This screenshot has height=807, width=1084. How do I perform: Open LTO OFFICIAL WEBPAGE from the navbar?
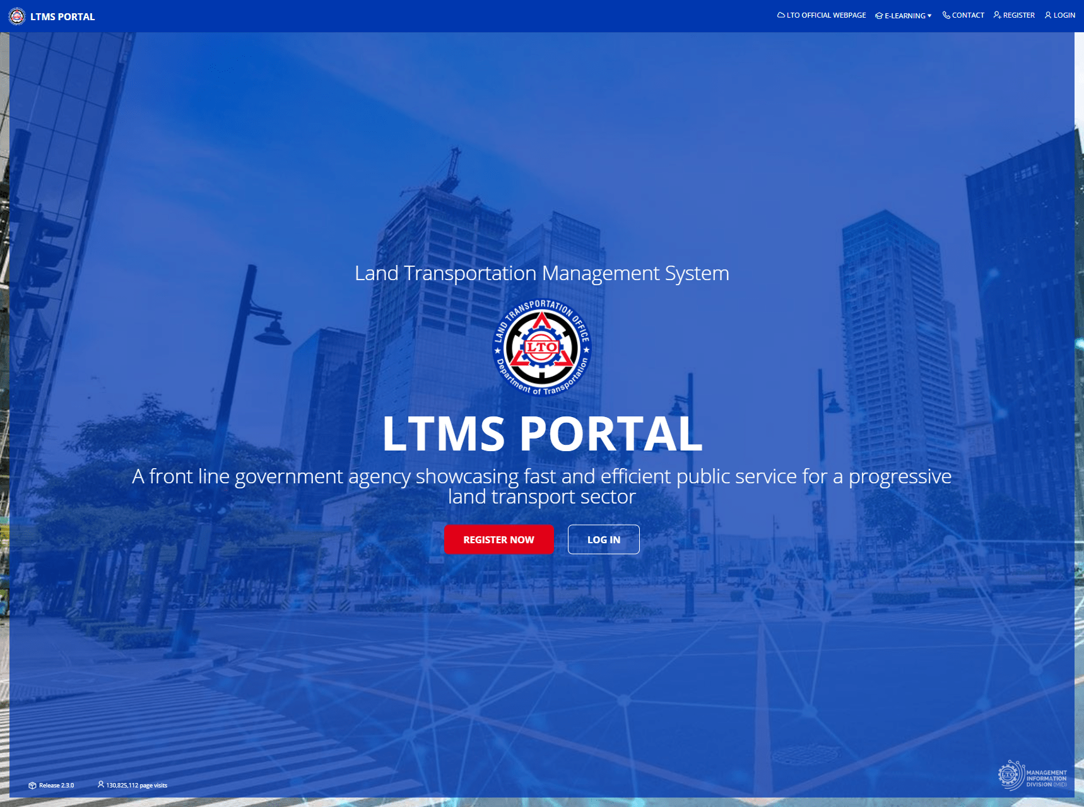825,15
